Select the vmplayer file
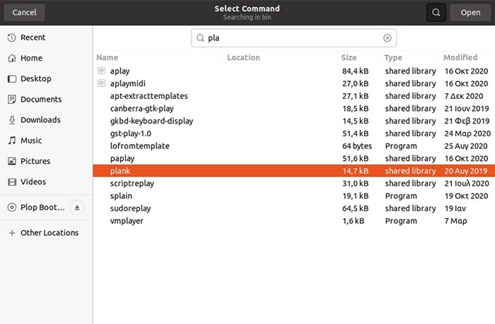The height and width of the screenshot is (324, 495). click(294, 221)
